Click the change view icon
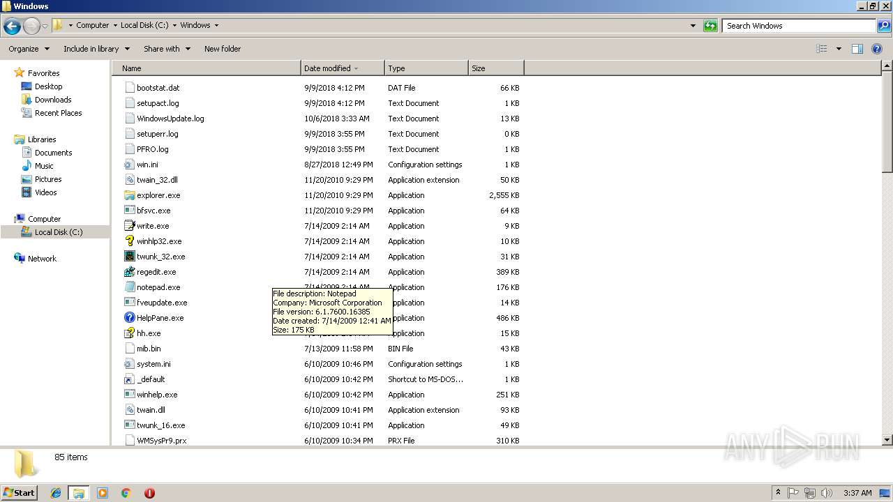The width and height of the screenshot is (893, 502). pyautogui.click(x=822, y=49)
